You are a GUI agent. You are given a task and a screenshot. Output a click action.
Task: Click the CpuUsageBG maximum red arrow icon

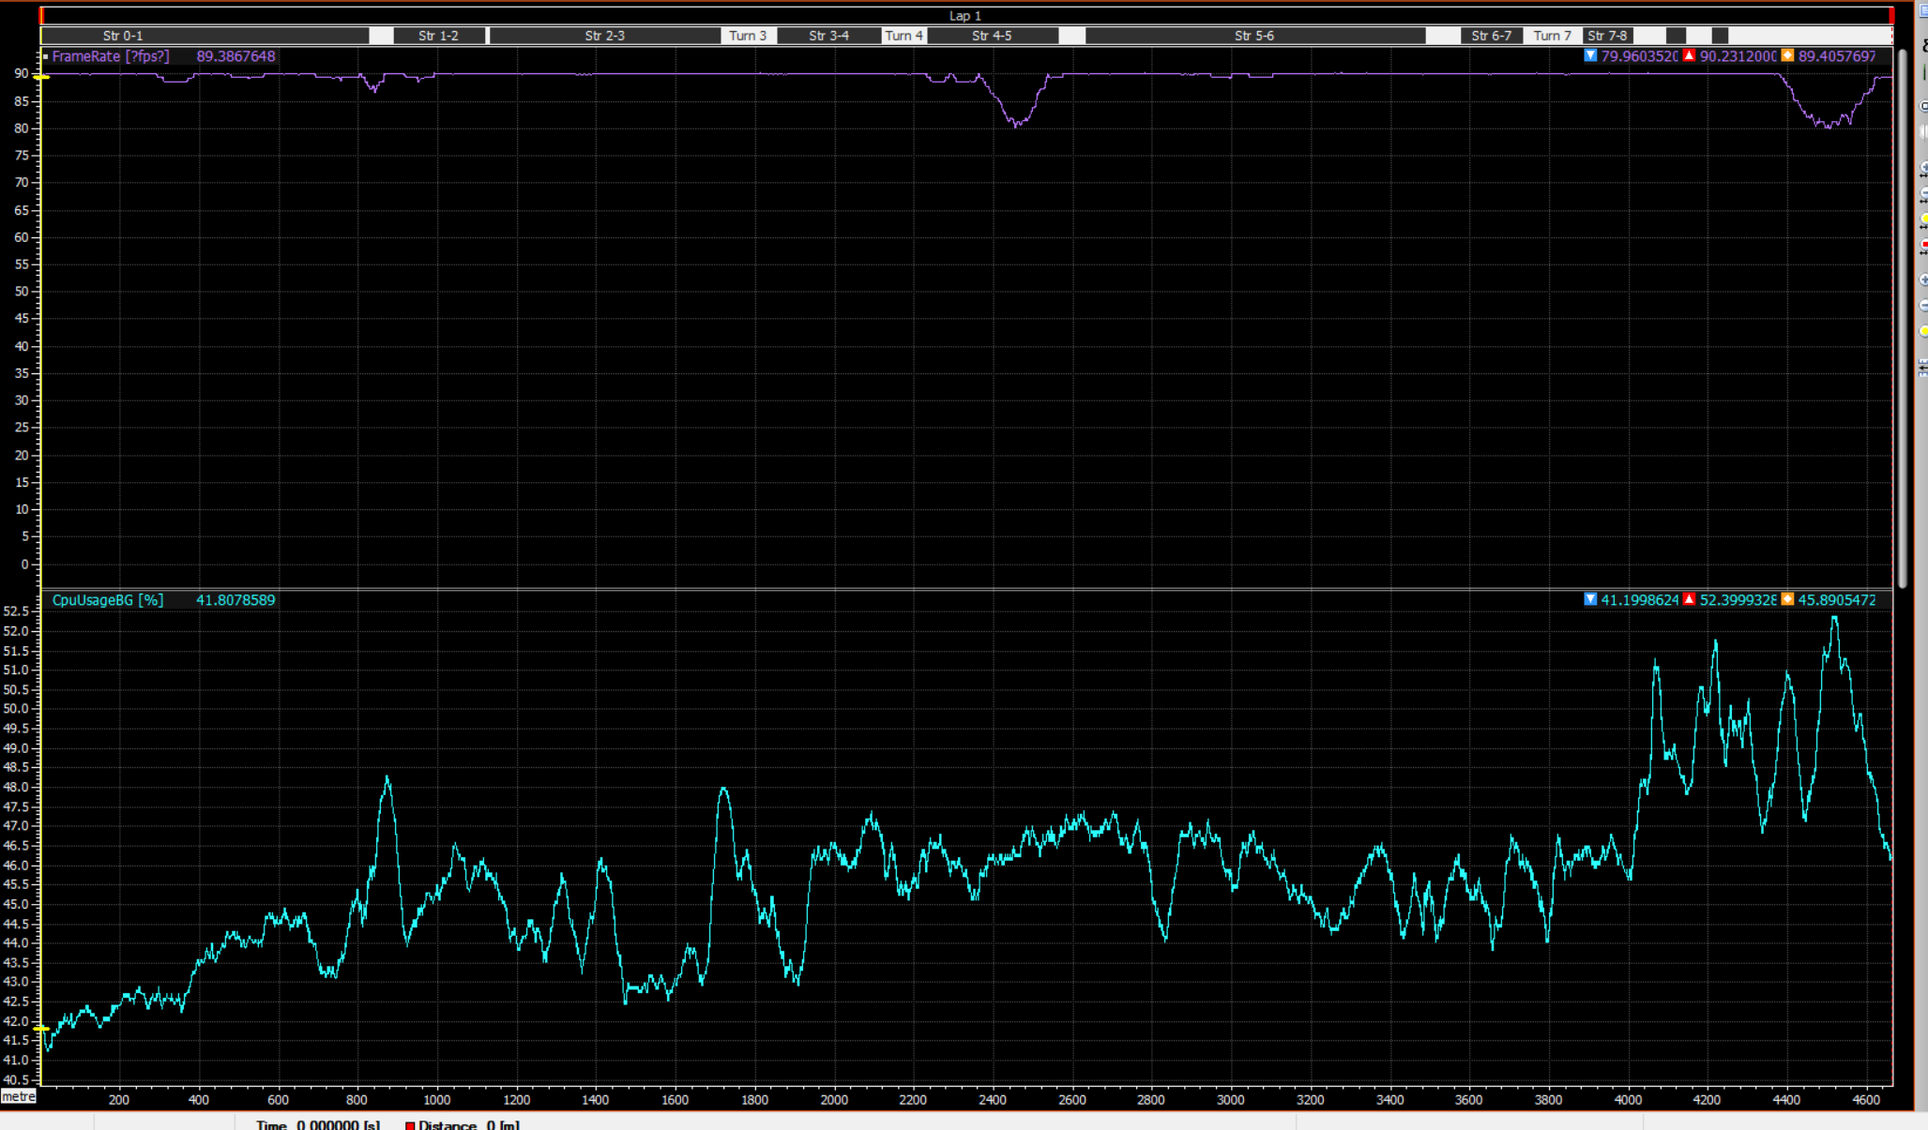click(x=1689, y=600)
